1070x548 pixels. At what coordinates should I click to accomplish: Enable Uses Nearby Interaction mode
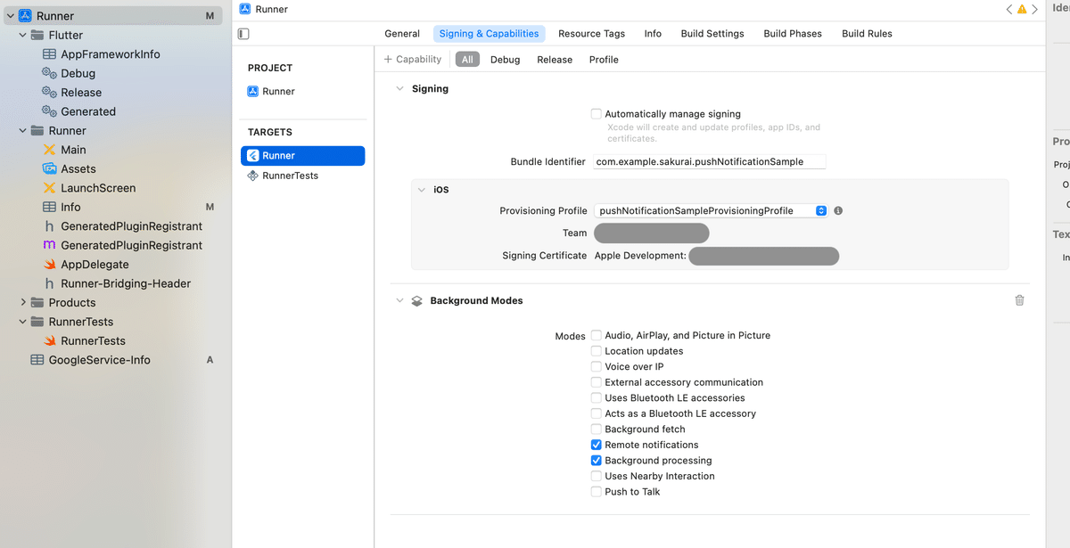(596, 476)
